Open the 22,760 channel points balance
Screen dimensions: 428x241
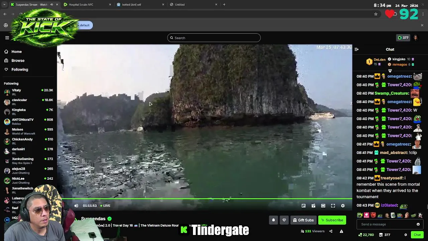pos(366,235)
